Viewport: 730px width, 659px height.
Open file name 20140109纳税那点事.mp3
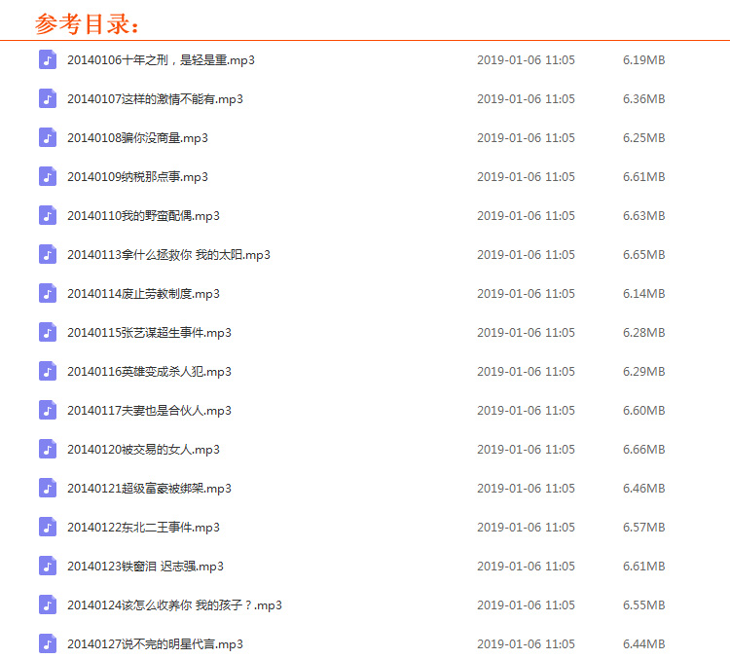click(x=137, y=177)
